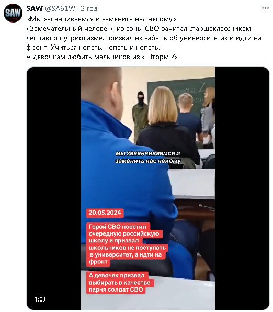Click the red caption starting "Герой СВО посетил"
Image resolution: width=273 pixels, height=312 pixels.
click(x=127, y=244)
